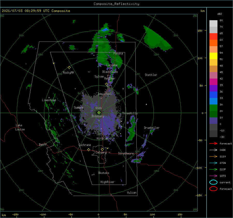
Task: Click the Lake Louise label
Action: (20, 127)
